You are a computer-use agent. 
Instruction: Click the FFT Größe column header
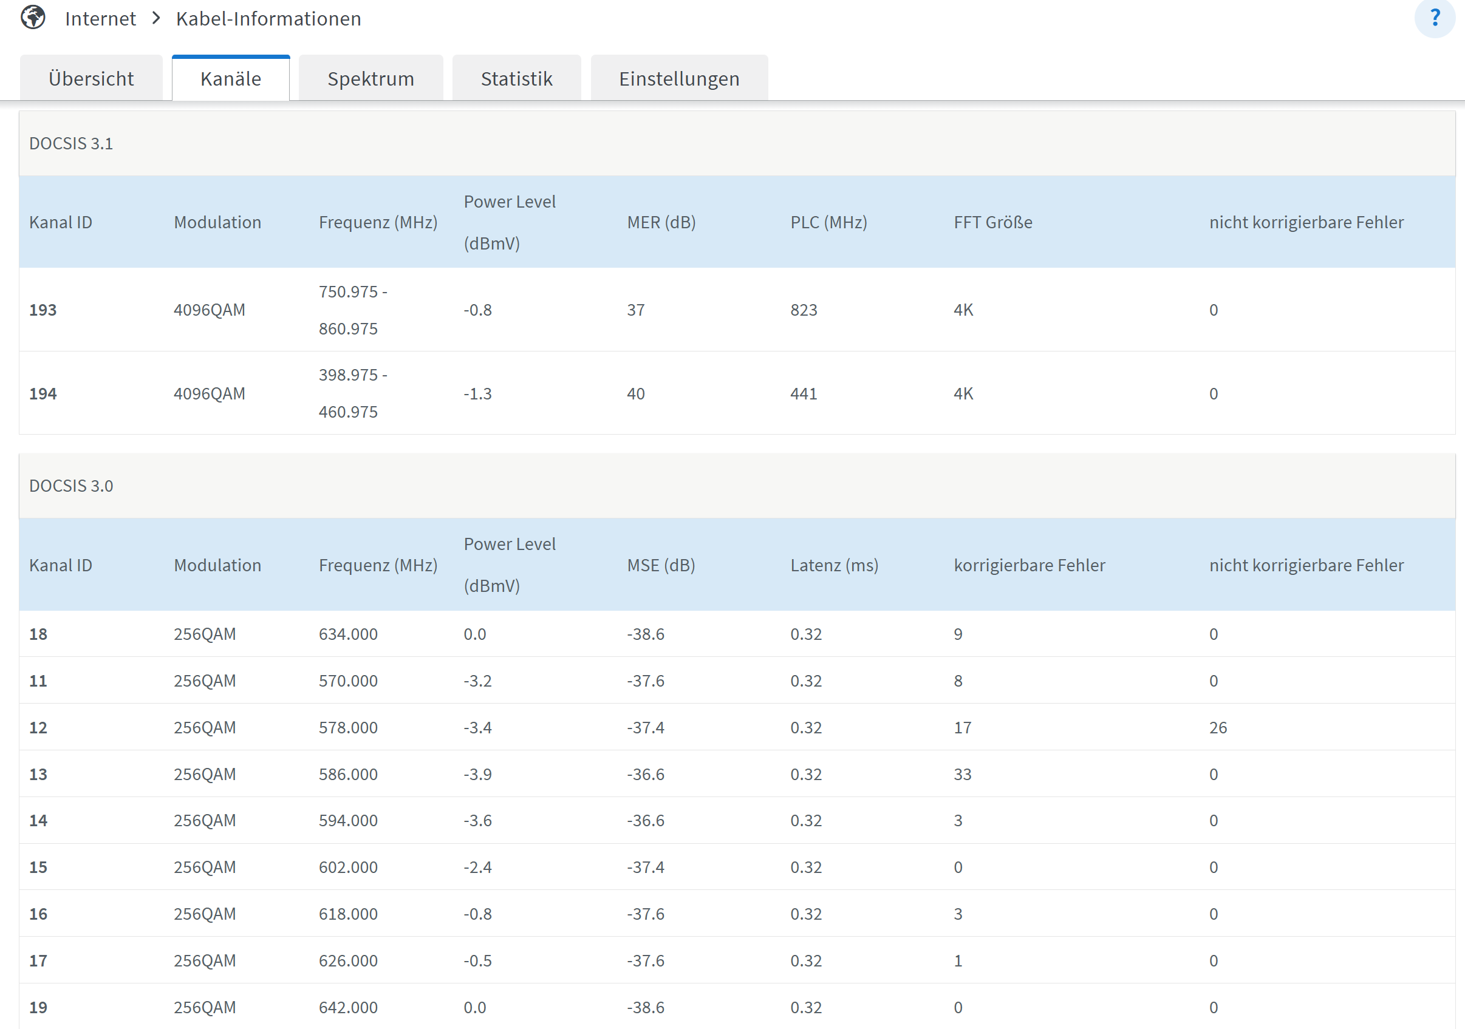992,222
